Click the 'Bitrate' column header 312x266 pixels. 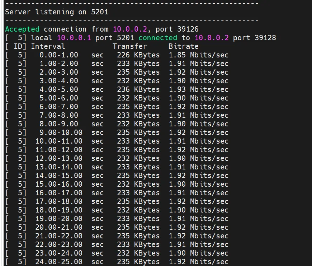[183, 46]
